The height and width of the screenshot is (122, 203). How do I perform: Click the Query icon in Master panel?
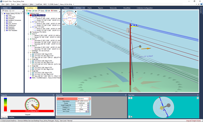coord(3,11)
